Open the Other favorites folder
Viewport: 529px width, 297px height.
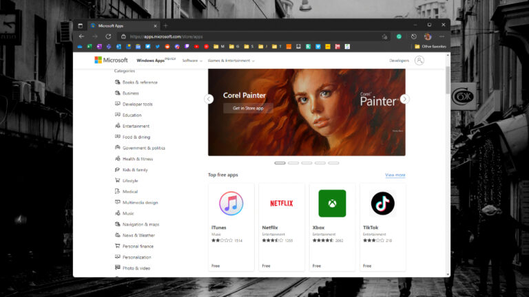click(431, 47)
